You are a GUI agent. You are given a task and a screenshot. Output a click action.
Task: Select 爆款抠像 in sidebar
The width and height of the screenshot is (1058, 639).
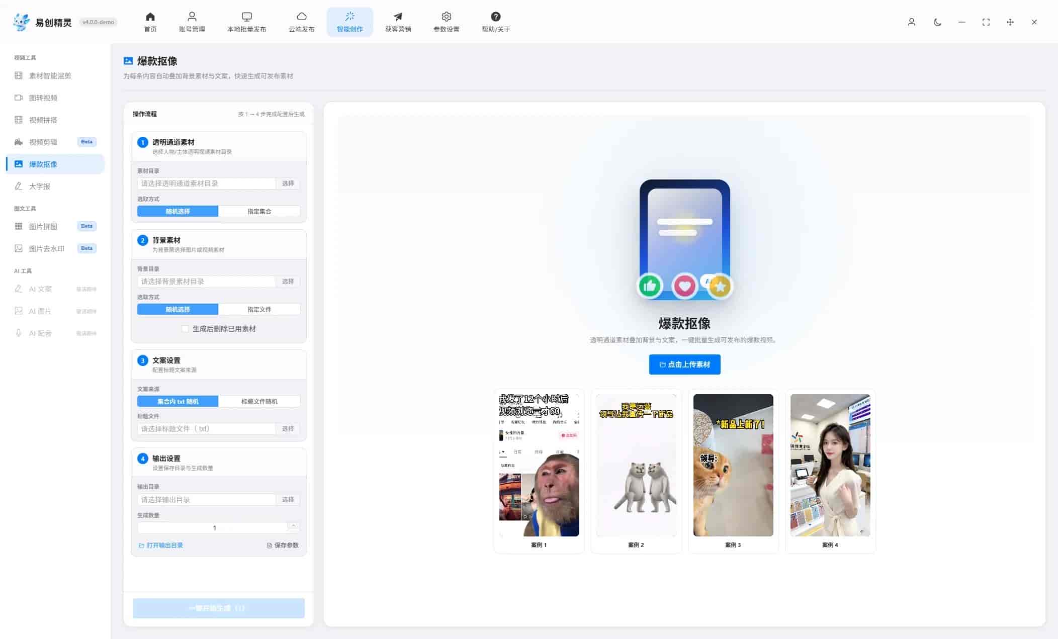55,164
